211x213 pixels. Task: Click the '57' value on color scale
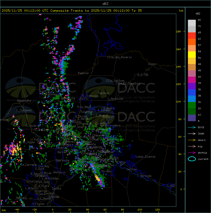tap(199, 45)
